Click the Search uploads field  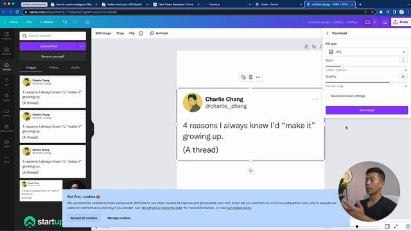point(53,36)
